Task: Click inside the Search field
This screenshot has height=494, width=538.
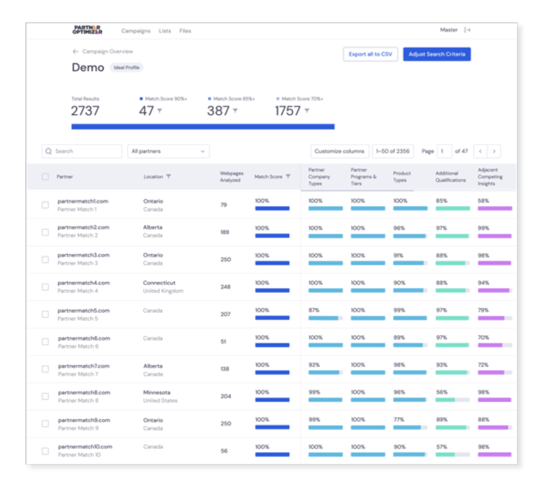Action: (82, 151)
